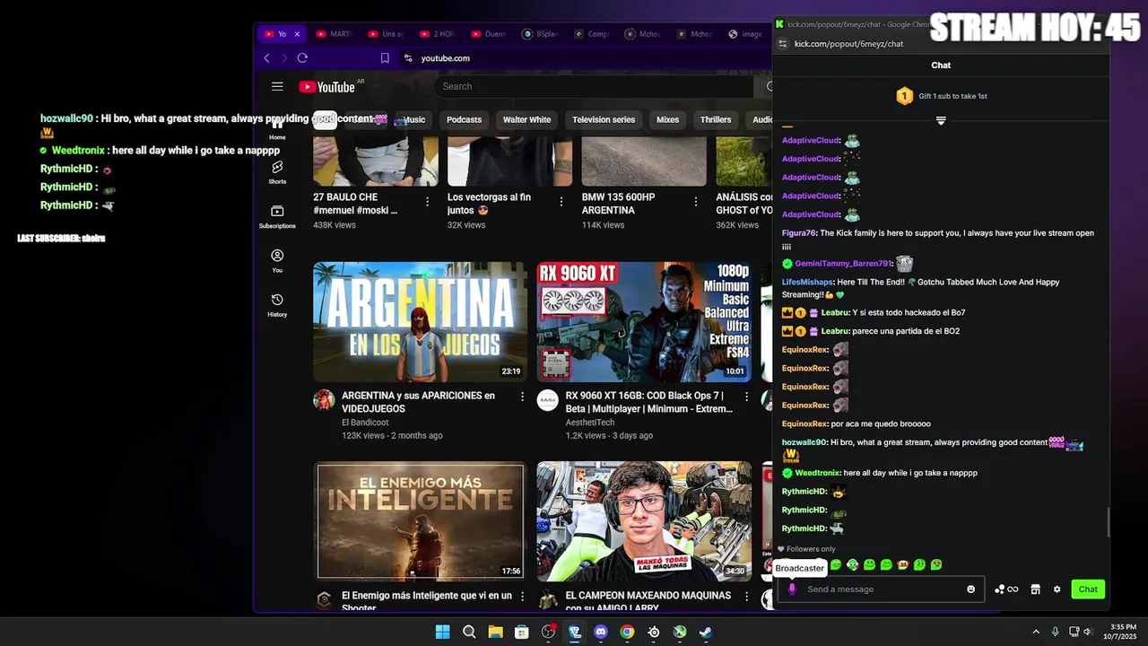Click the YouTube search field

[596, 86]
